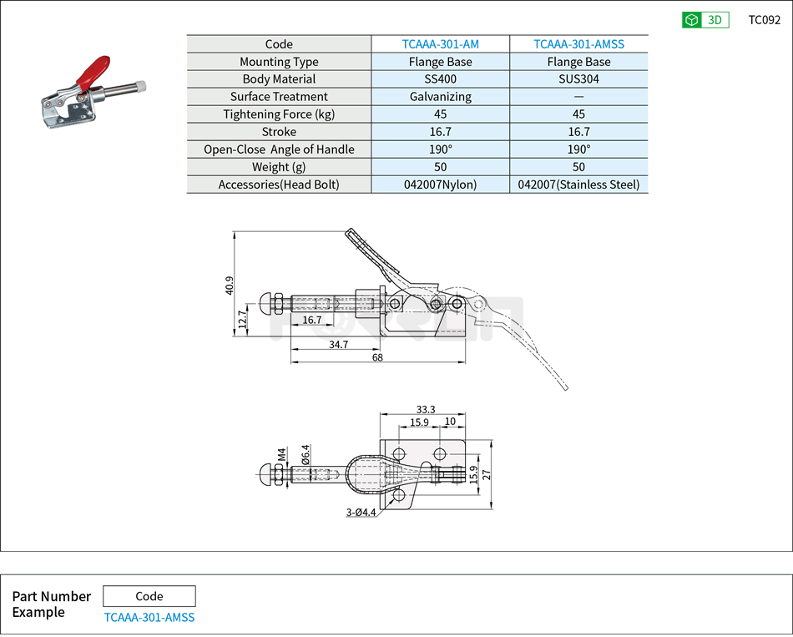
Task: Click the 190 degree handle angle cell
Action: (x=441, y=149)
